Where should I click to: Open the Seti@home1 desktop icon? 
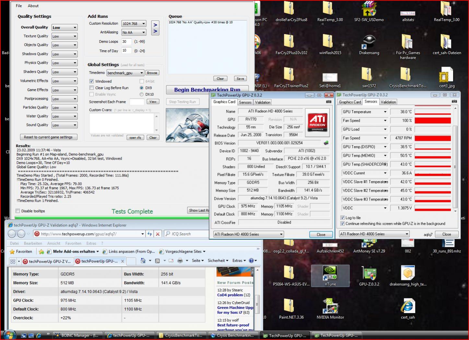click(x=330, y=80)
